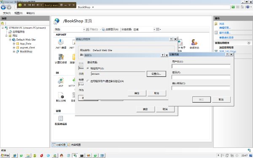Skip to previous track in media overlay
Image resolution: width=253 pixels, height=158 pixels.
click(x=30, y=5)
